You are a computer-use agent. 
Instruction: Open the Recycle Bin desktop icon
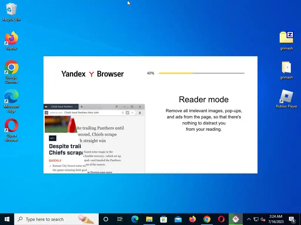click(x=11, y=12)
